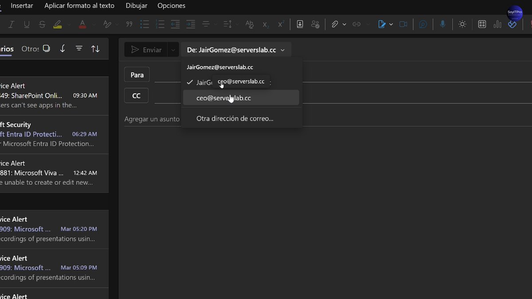The width and height of the screenshot is (532, 299).
Task: Start dictation with the microphone icon
Action: coord(442,24)
